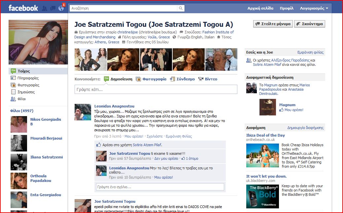Viewport: 343px width, 213px height.
Task: Open the BlackBerry Bold ad image
Action: tap(262, 196)
